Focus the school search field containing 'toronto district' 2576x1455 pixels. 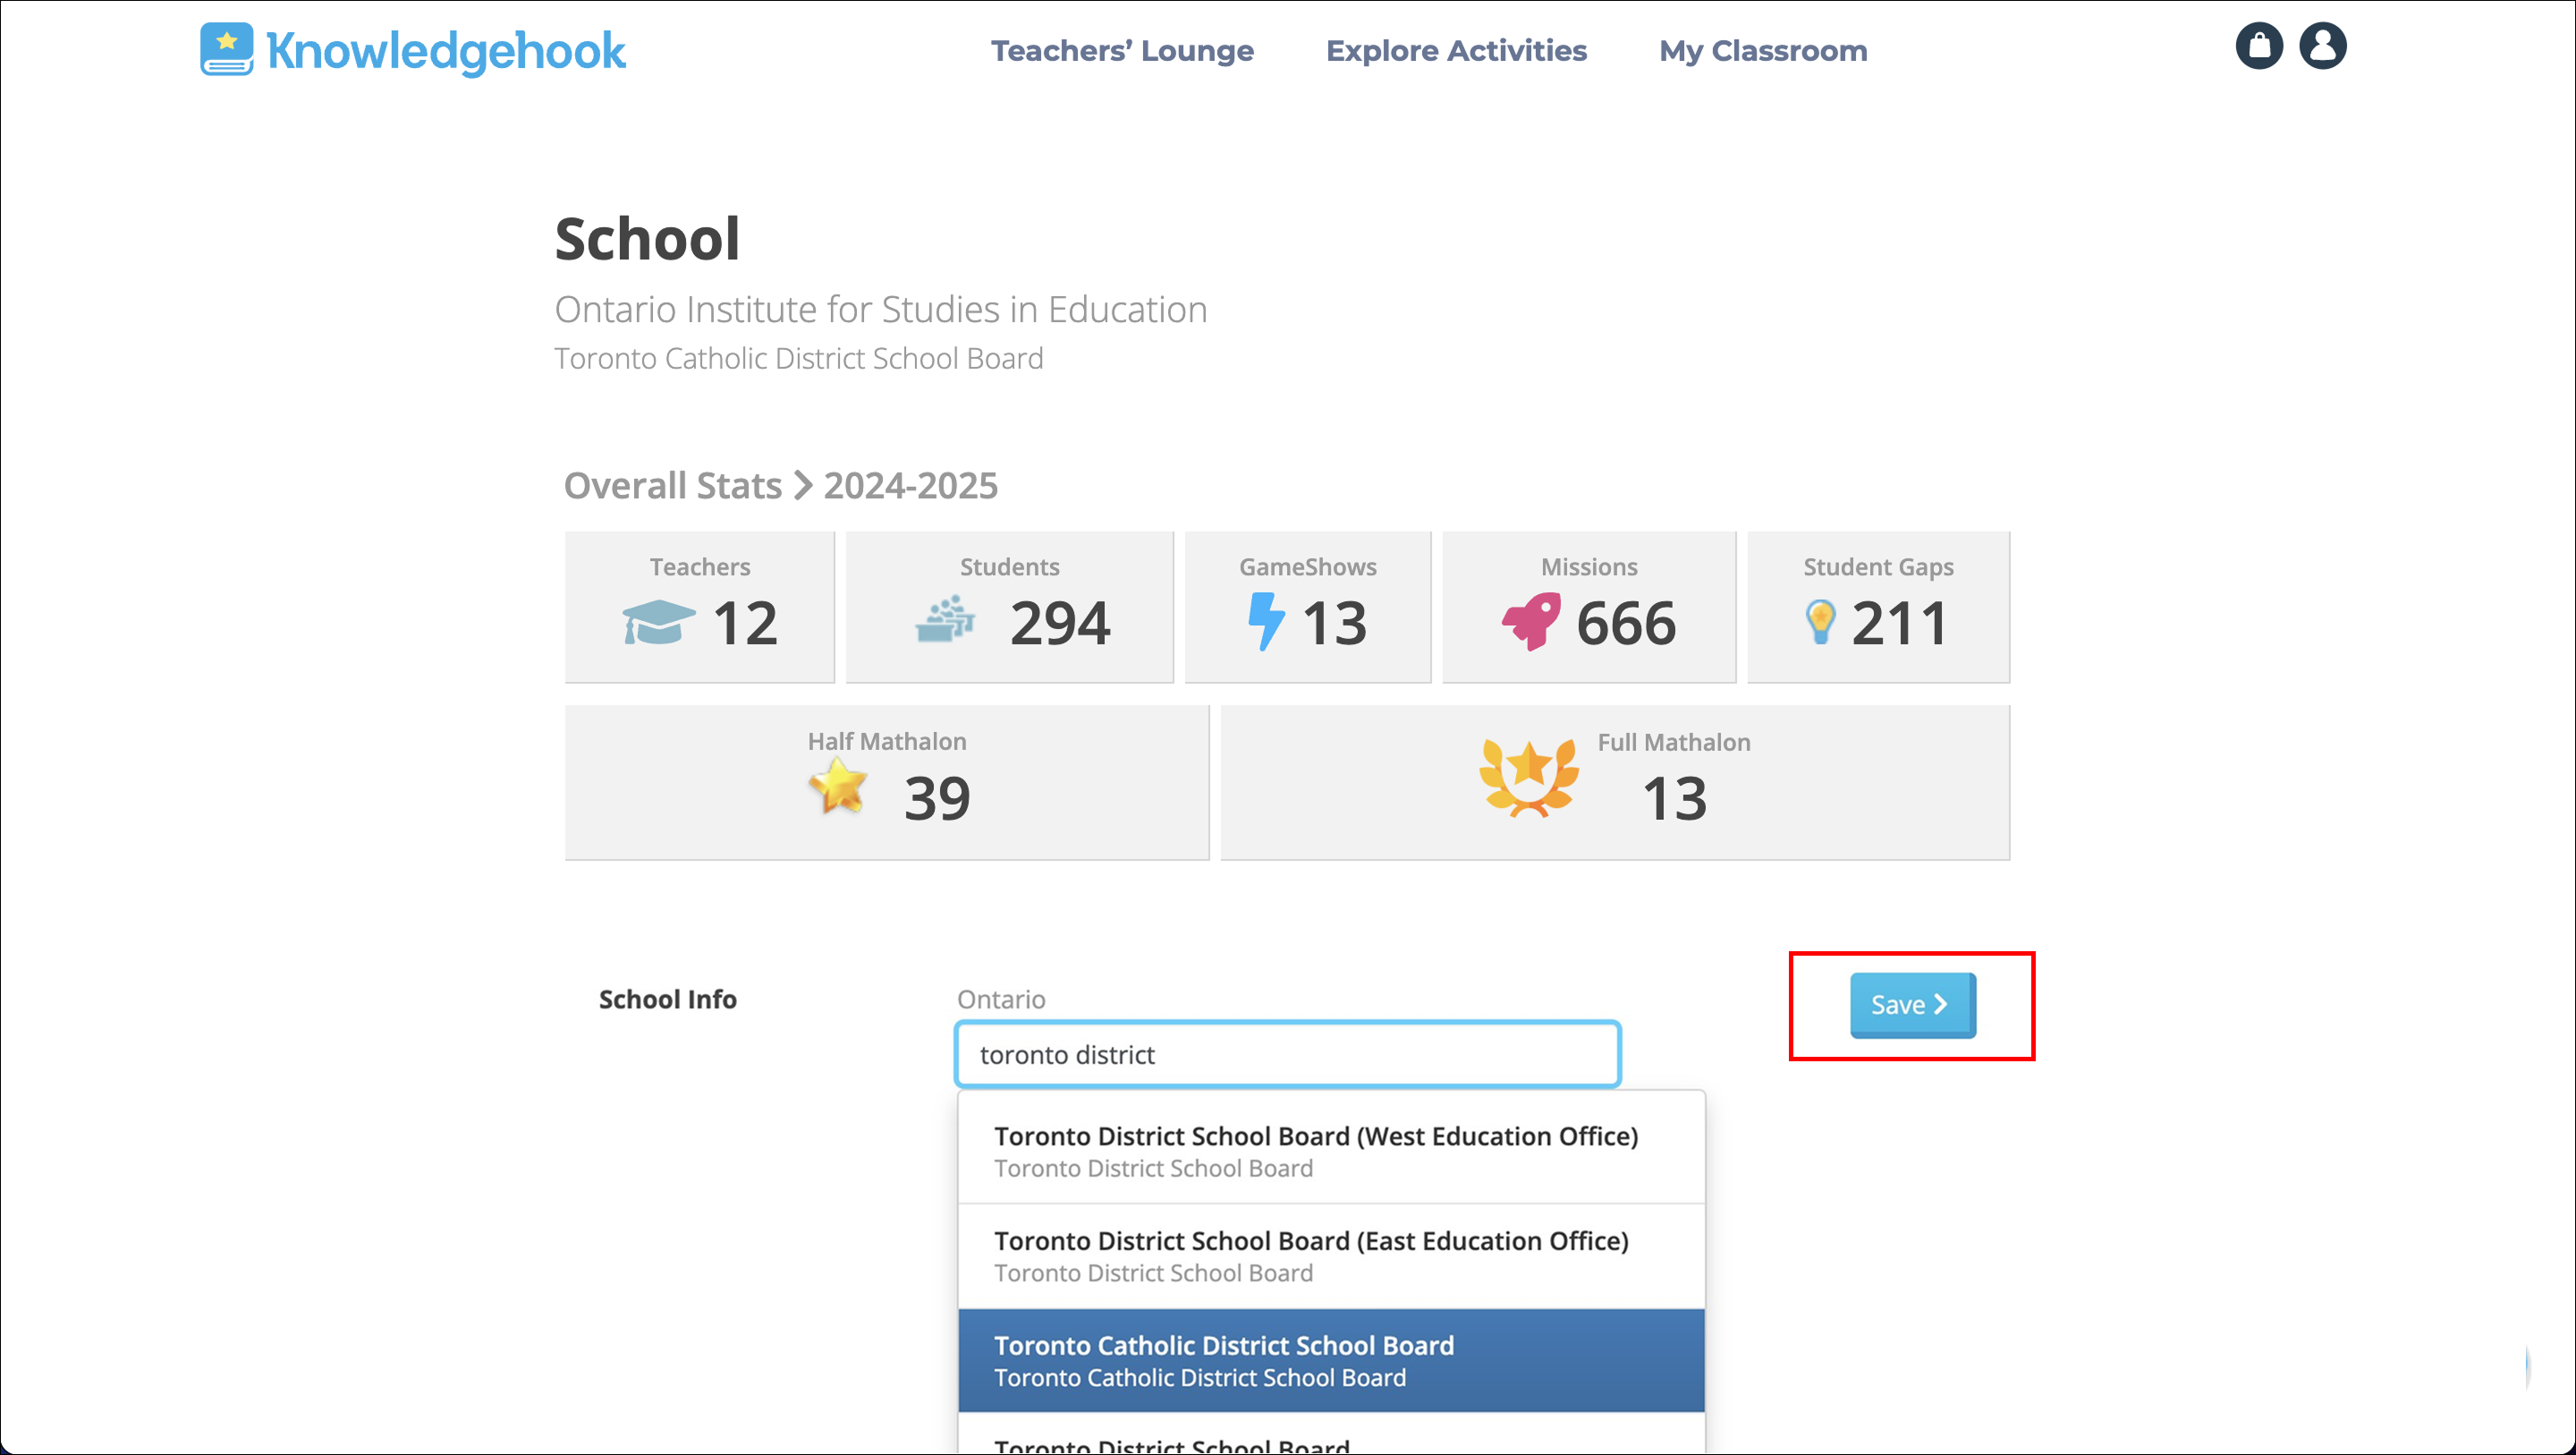[x=1288, y=1055]
